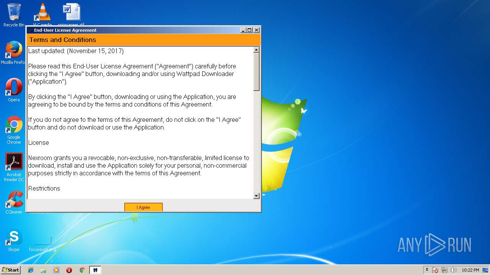Open the Action Center flag icon
Screen dimensions: 490x275
(435, 270)
